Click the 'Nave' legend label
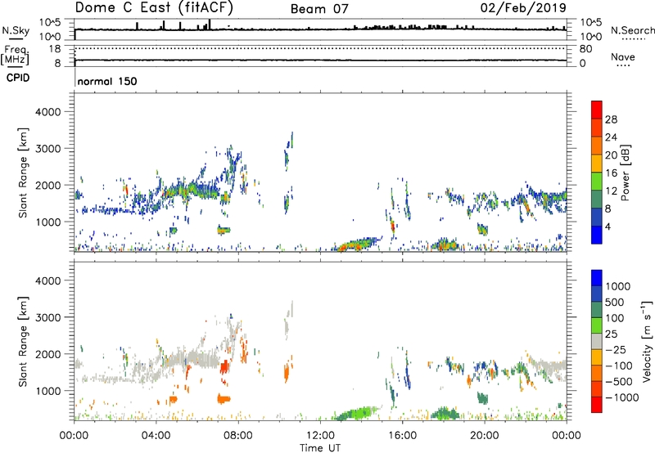This screenshot has width=655, height=453. coord(623,57)
